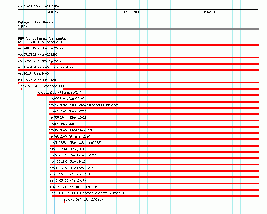The height and width of the screenshot is (214, 267).
Task: Open esv3600681 (1000GenomesConsortiumPhase3)
Action: tap(88, 193)
